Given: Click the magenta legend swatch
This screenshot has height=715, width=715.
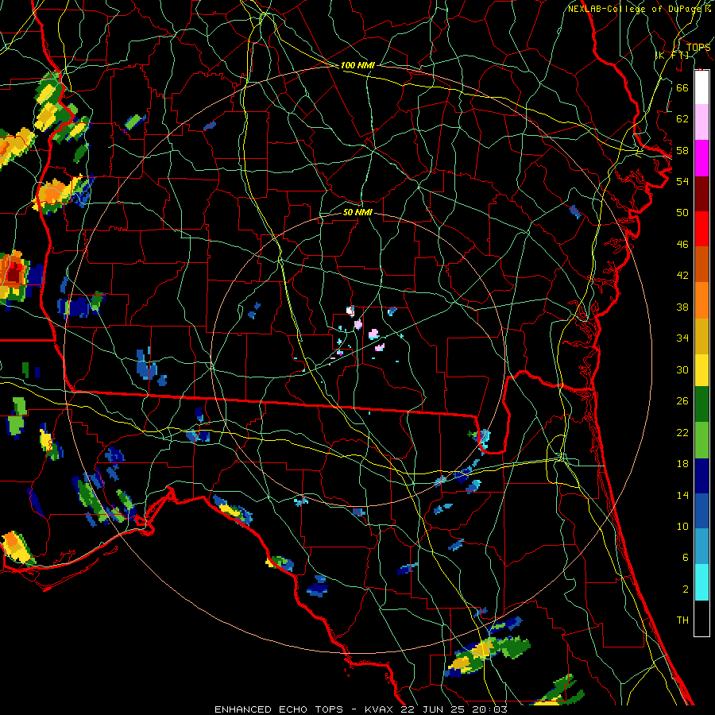Looking at the screenshot, I should point(701,158).
